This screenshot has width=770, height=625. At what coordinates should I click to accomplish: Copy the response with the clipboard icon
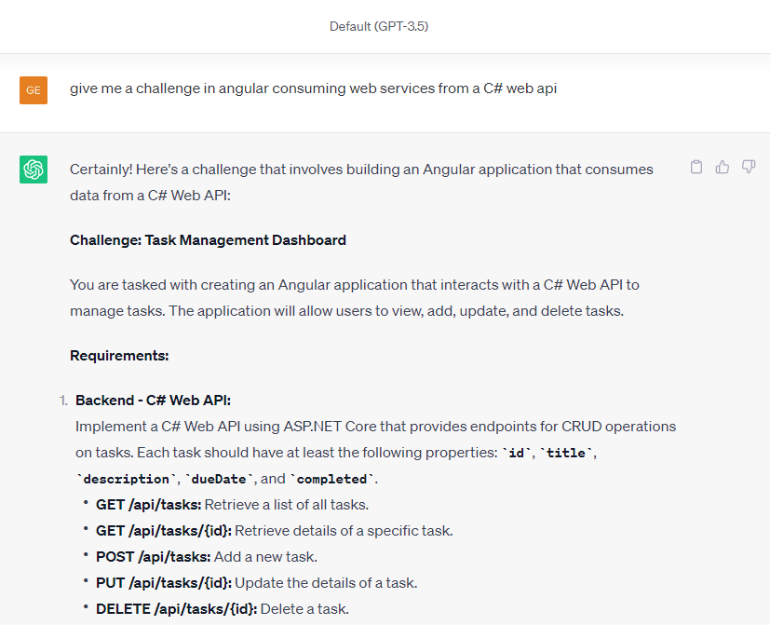point(696,168)
